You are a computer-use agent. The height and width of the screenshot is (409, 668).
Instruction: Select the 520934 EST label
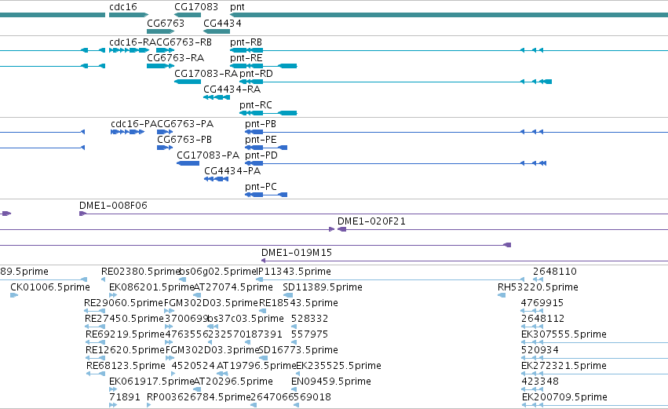(x=540, y=350)
